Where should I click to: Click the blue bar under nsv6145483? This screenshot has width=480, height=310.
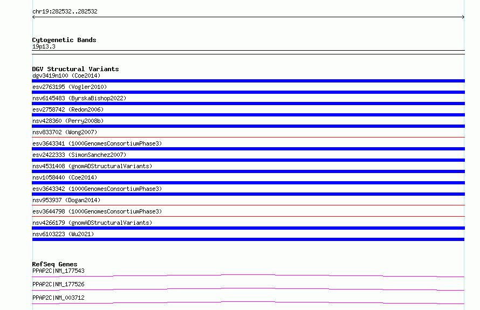[x=248, y=104]
